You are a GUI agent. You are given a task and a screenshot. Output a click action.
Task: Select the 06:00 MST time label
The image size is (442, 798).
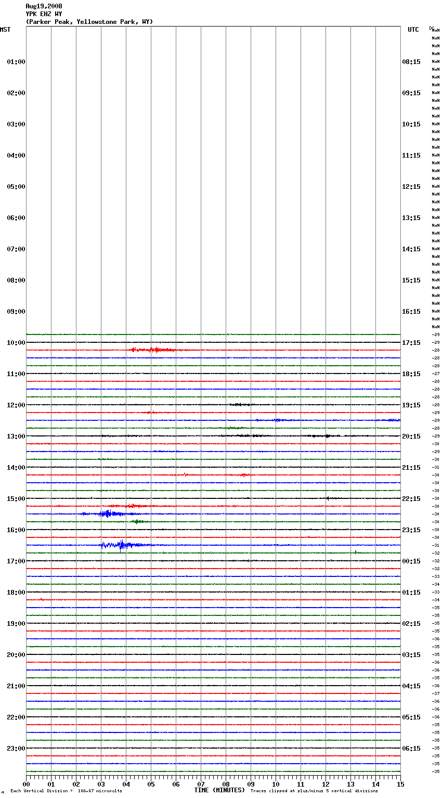(x=16, y=218)
